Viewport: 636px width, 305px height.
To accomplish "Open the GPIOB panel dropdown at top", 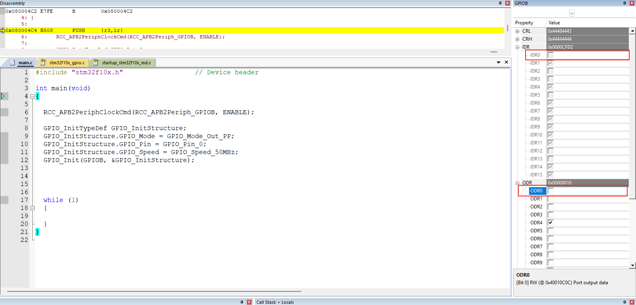I will [x=571, y=13].
